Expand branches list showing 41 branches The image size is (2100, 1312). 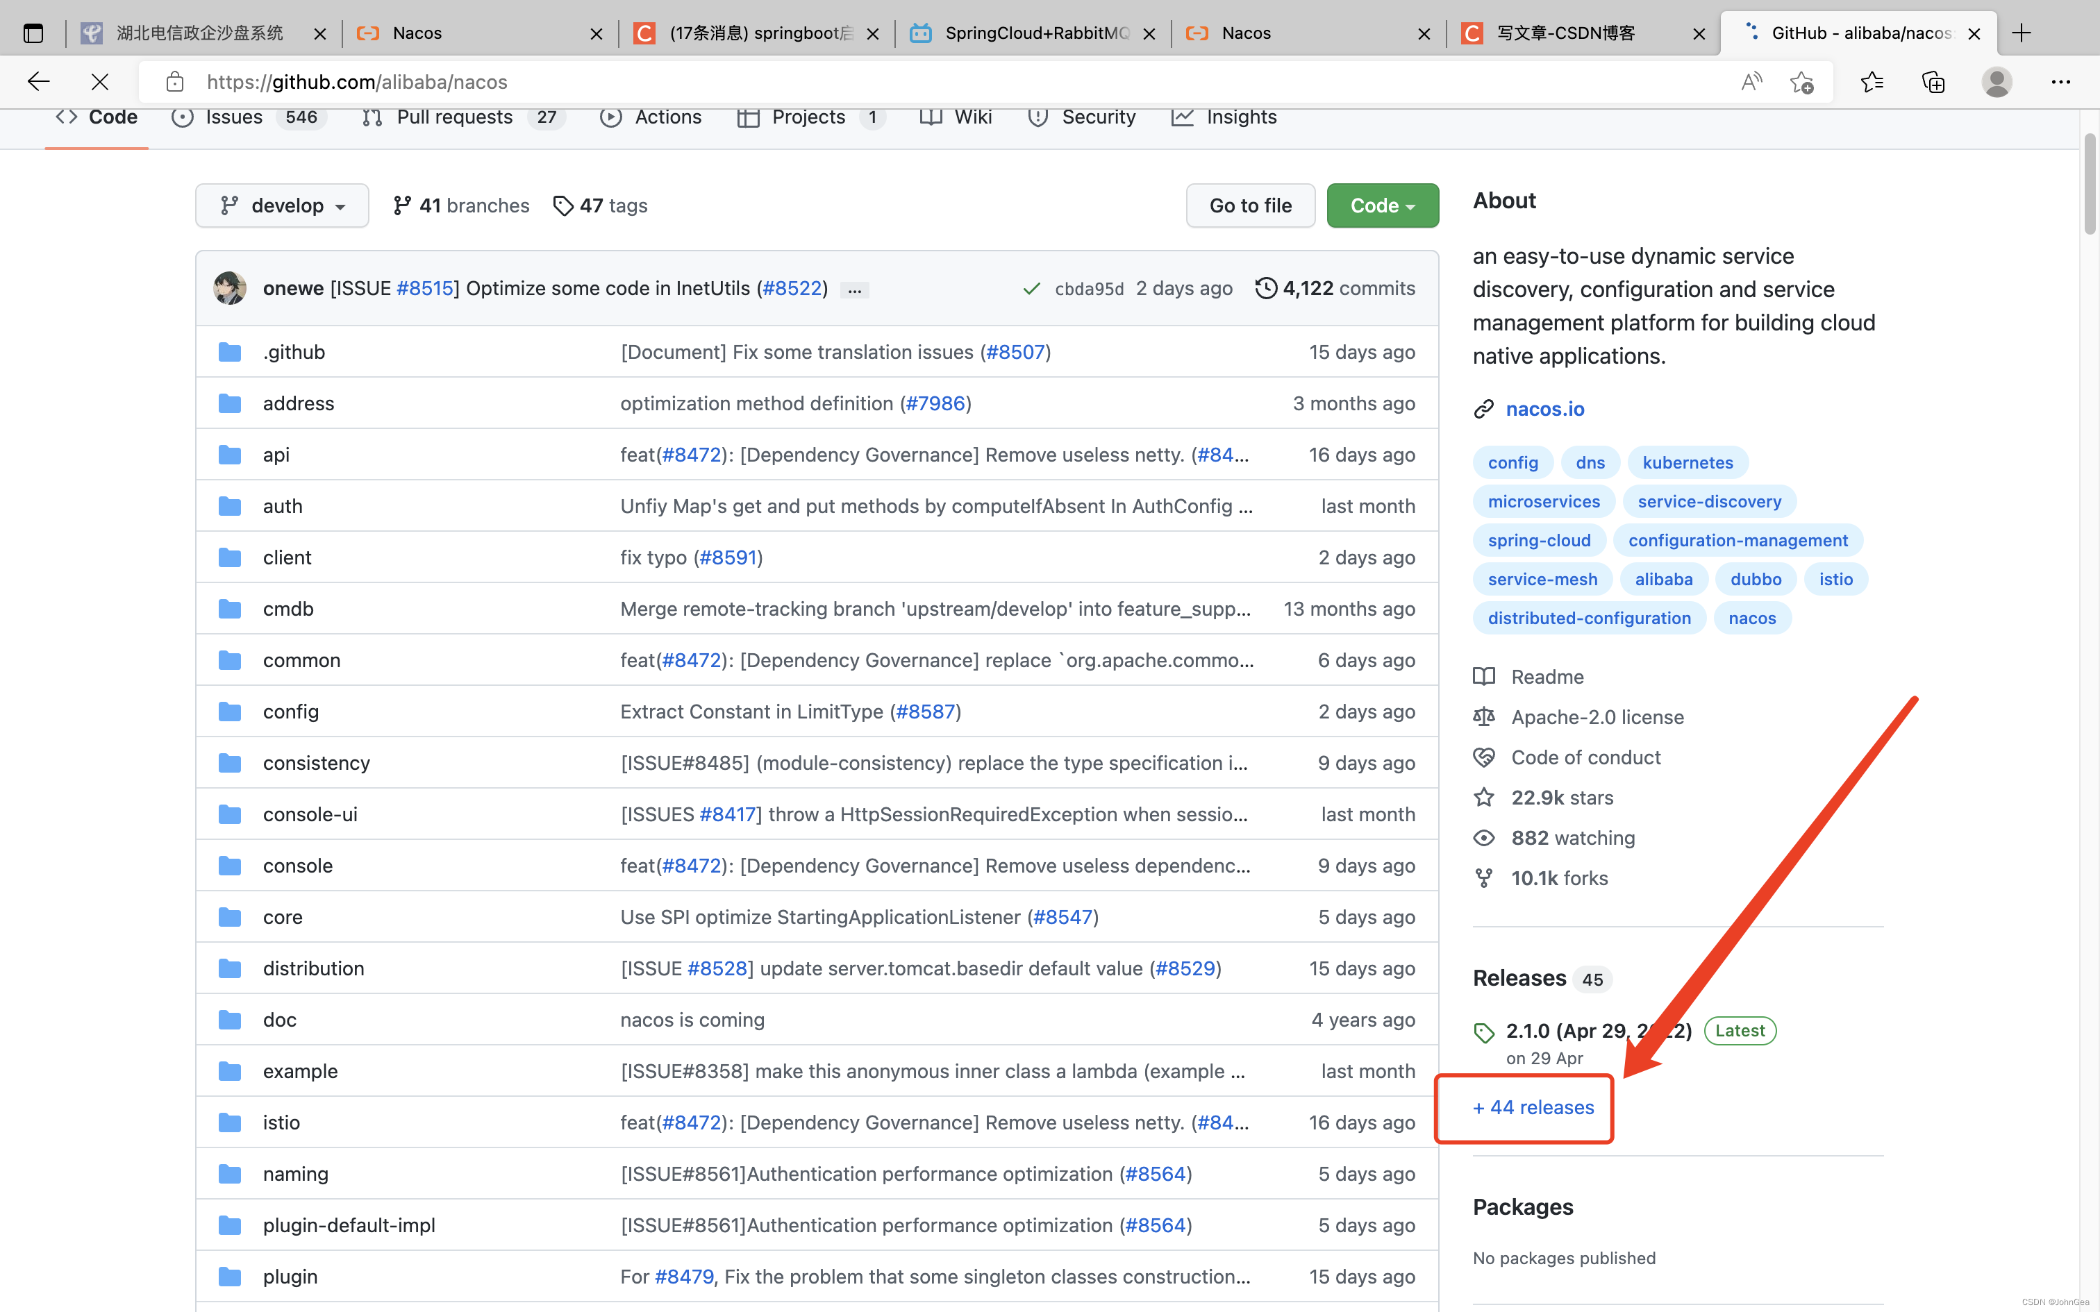tap(461, 204)
